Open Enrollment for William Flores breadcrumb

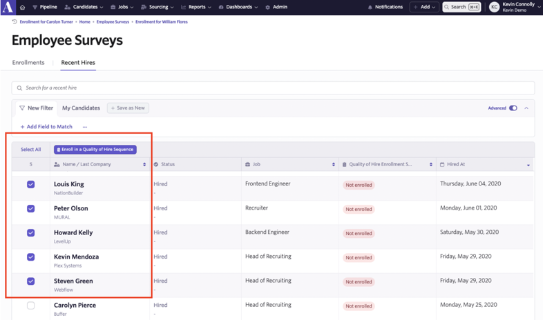point(162,22)
